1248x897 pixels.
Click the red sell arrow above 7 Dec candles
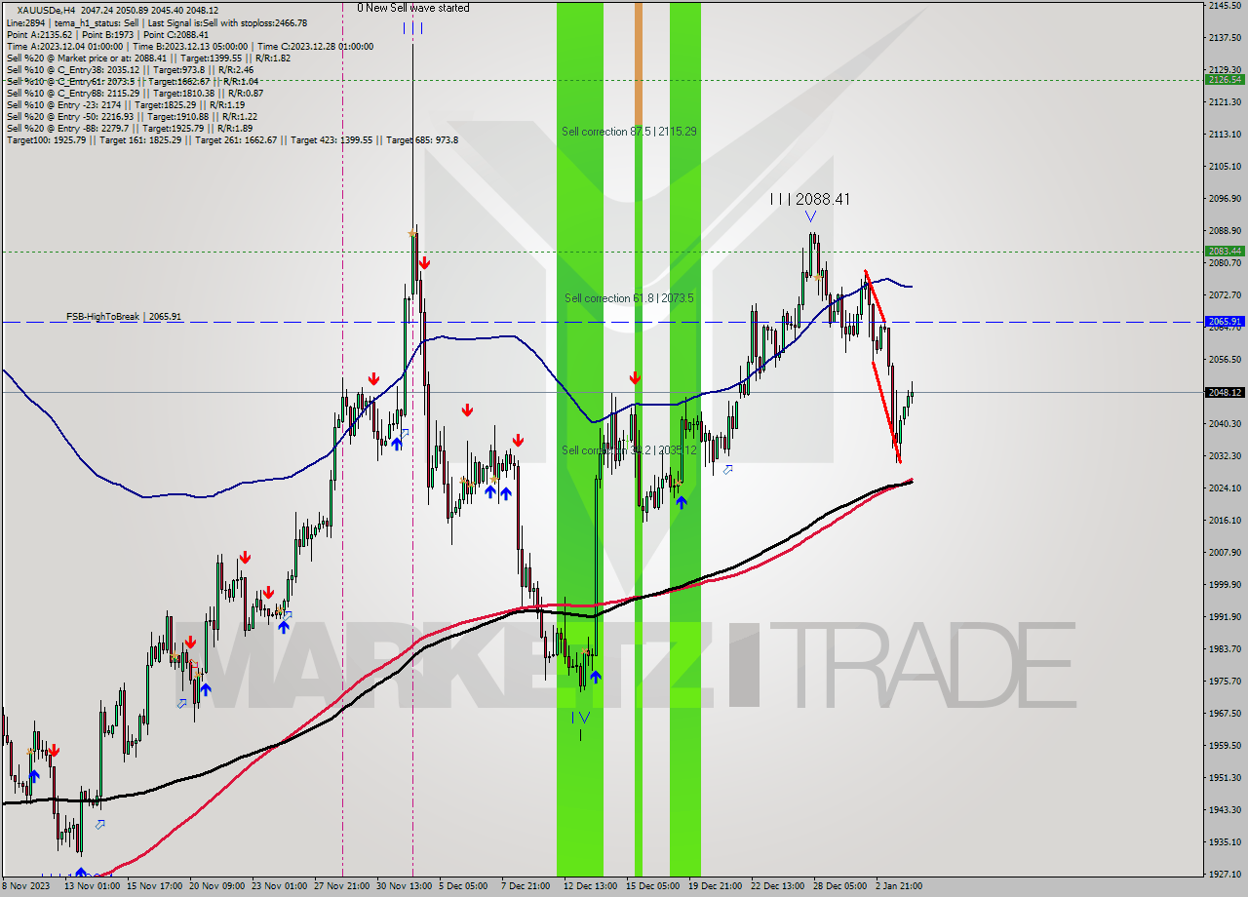[518, 441]
